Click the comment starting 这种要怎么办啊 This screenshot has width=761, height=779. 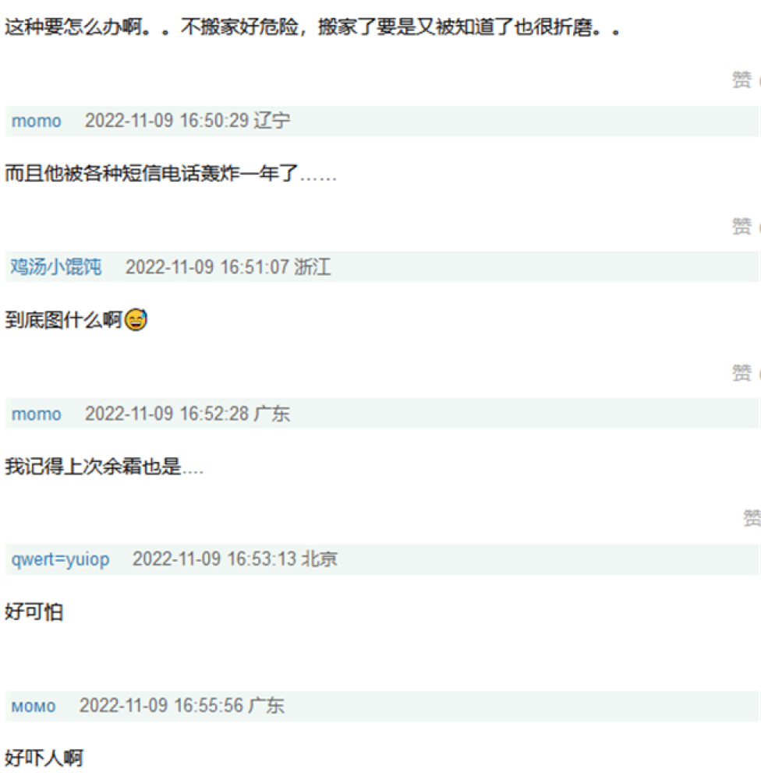313,26
